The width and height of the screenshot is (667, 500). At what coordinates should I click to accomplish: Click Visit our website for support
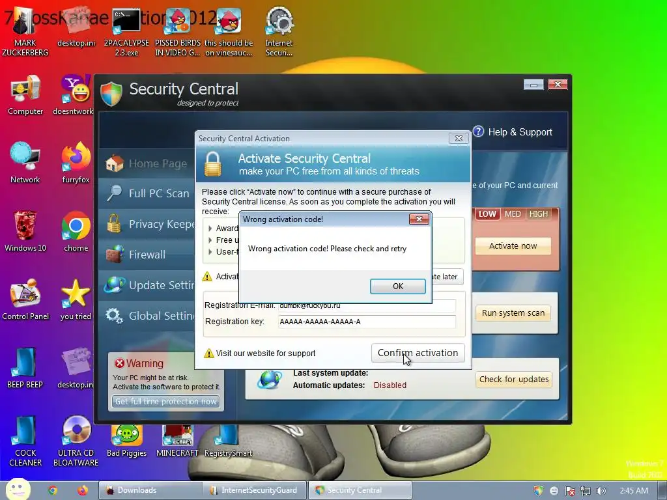coord(266,354)
